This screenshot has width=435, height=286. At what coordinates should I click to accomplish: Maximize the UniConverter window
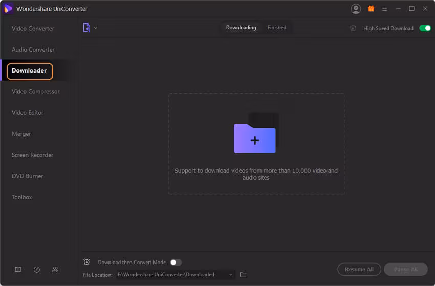[411, 9]
